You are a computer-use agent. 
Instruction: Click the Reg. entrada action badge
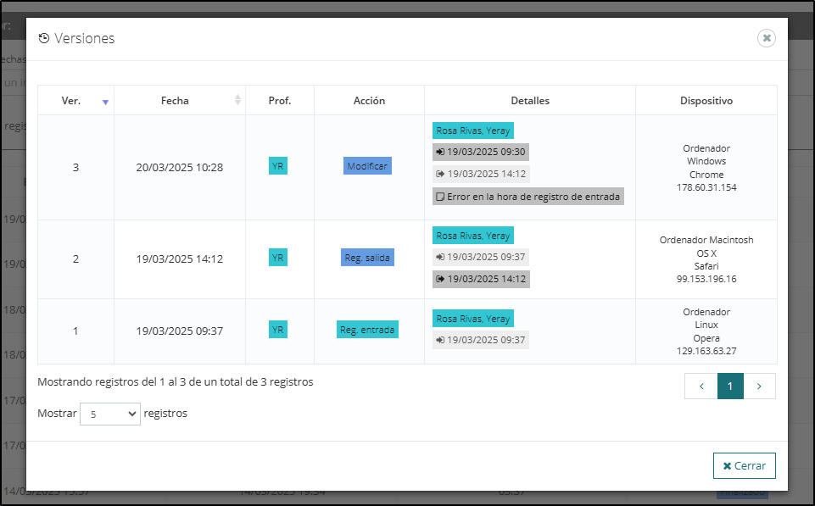367,330
